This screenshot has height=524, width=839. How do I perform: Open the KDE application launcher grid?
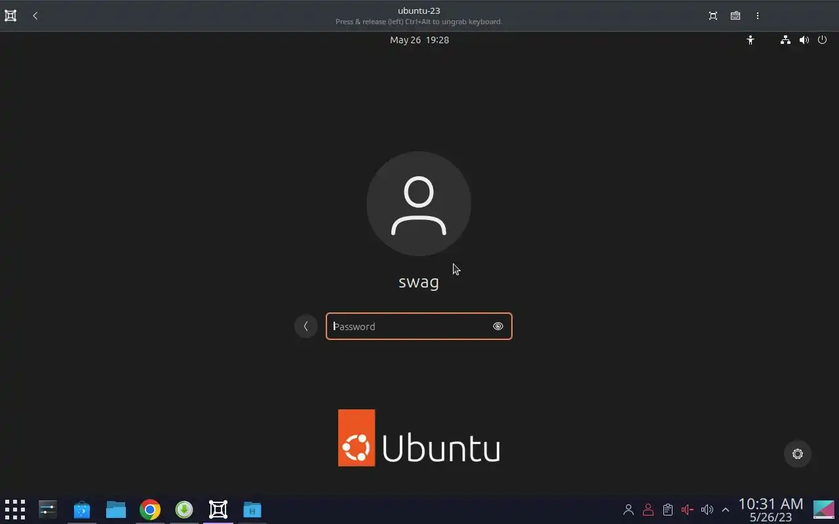(x=15, y=510)
